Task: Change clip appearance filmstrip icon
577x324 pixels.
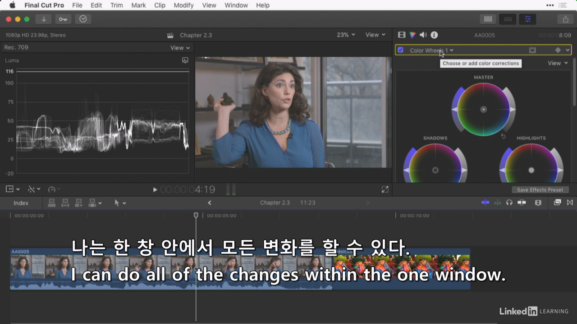Action: [x=538, y=202]
